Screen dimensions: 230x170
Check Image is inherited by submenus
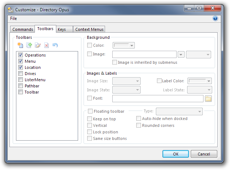tap(114, 62)
